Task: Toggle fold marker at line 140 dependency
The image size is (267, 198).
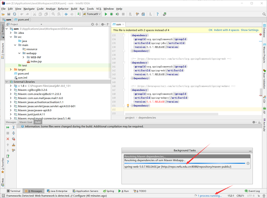Action: coord(124,63)
